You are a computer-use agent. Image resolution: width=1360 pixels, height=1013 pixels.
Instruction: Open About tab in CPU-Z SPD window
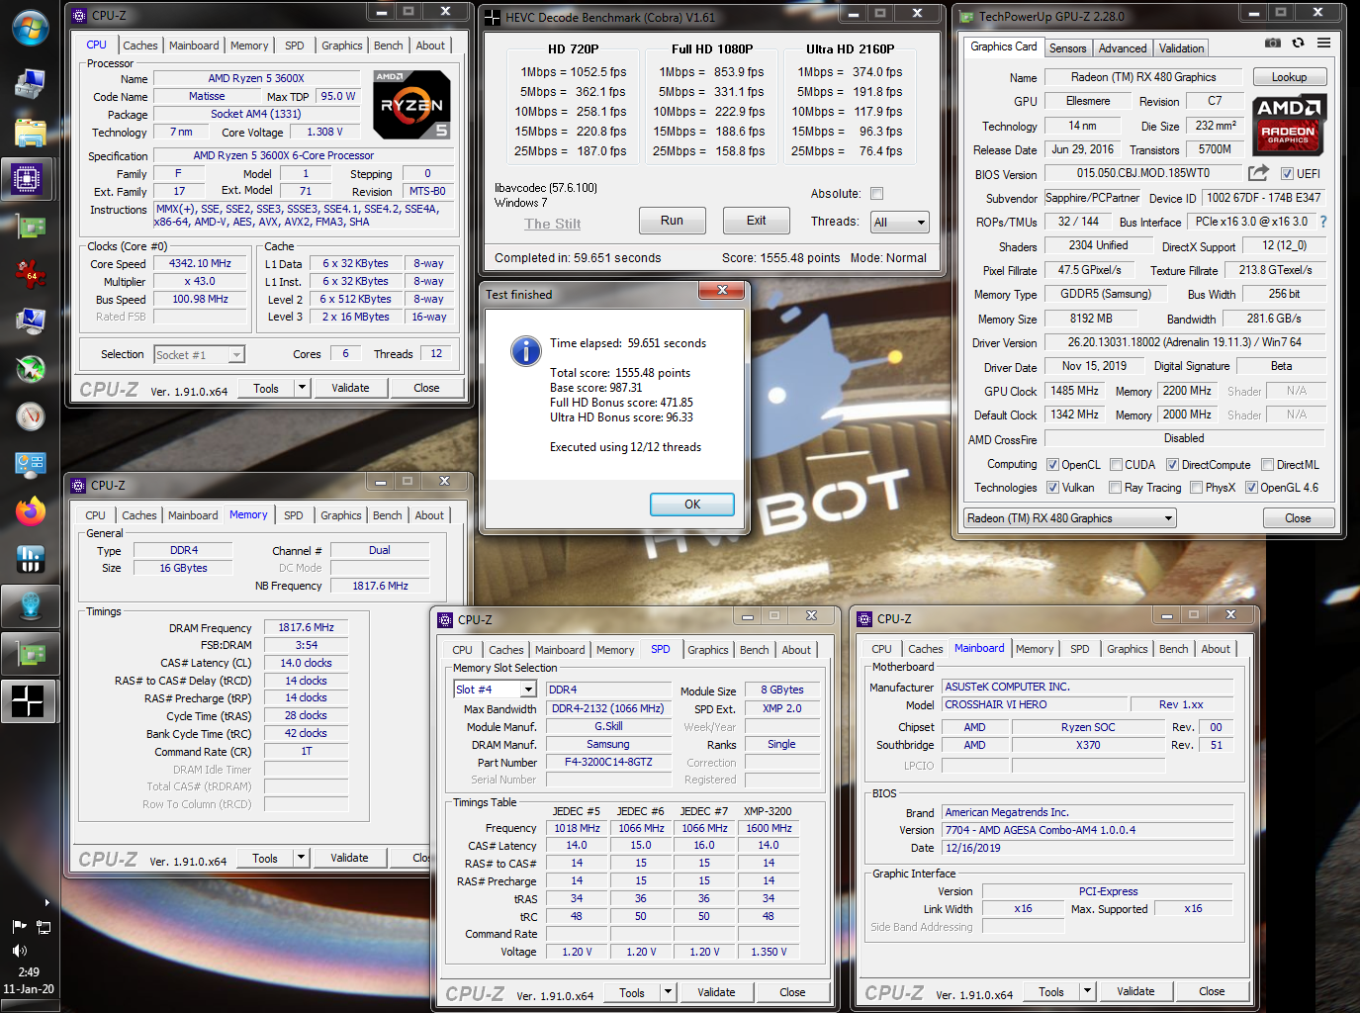(x=796, y=650)
